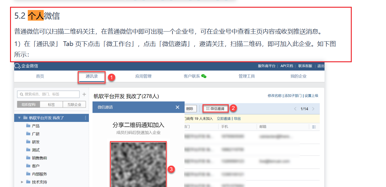
Task: Switch to the 我的企业 tab
Action: click(x=299, y=76)
